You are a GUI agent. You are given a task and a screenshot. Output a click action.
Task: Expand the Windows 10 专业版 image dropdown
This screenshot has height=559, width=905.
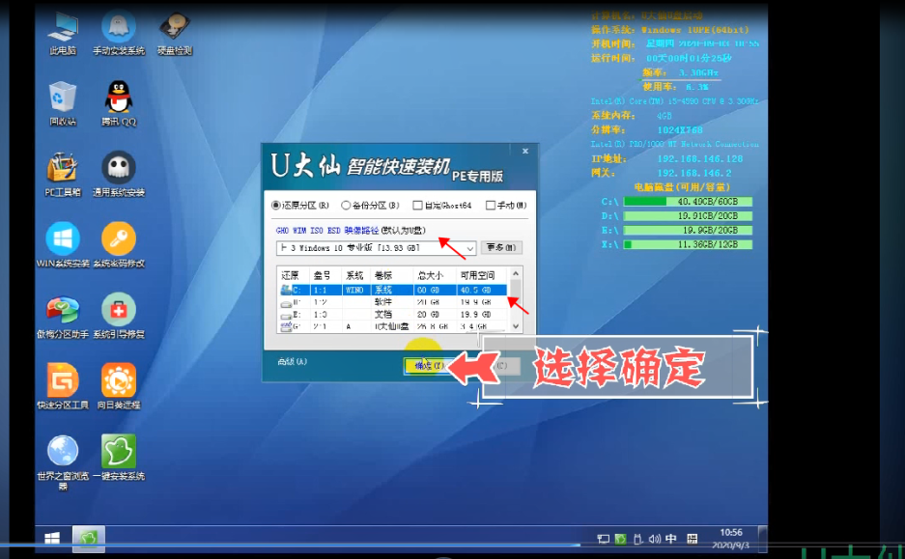tap(469, 248)
